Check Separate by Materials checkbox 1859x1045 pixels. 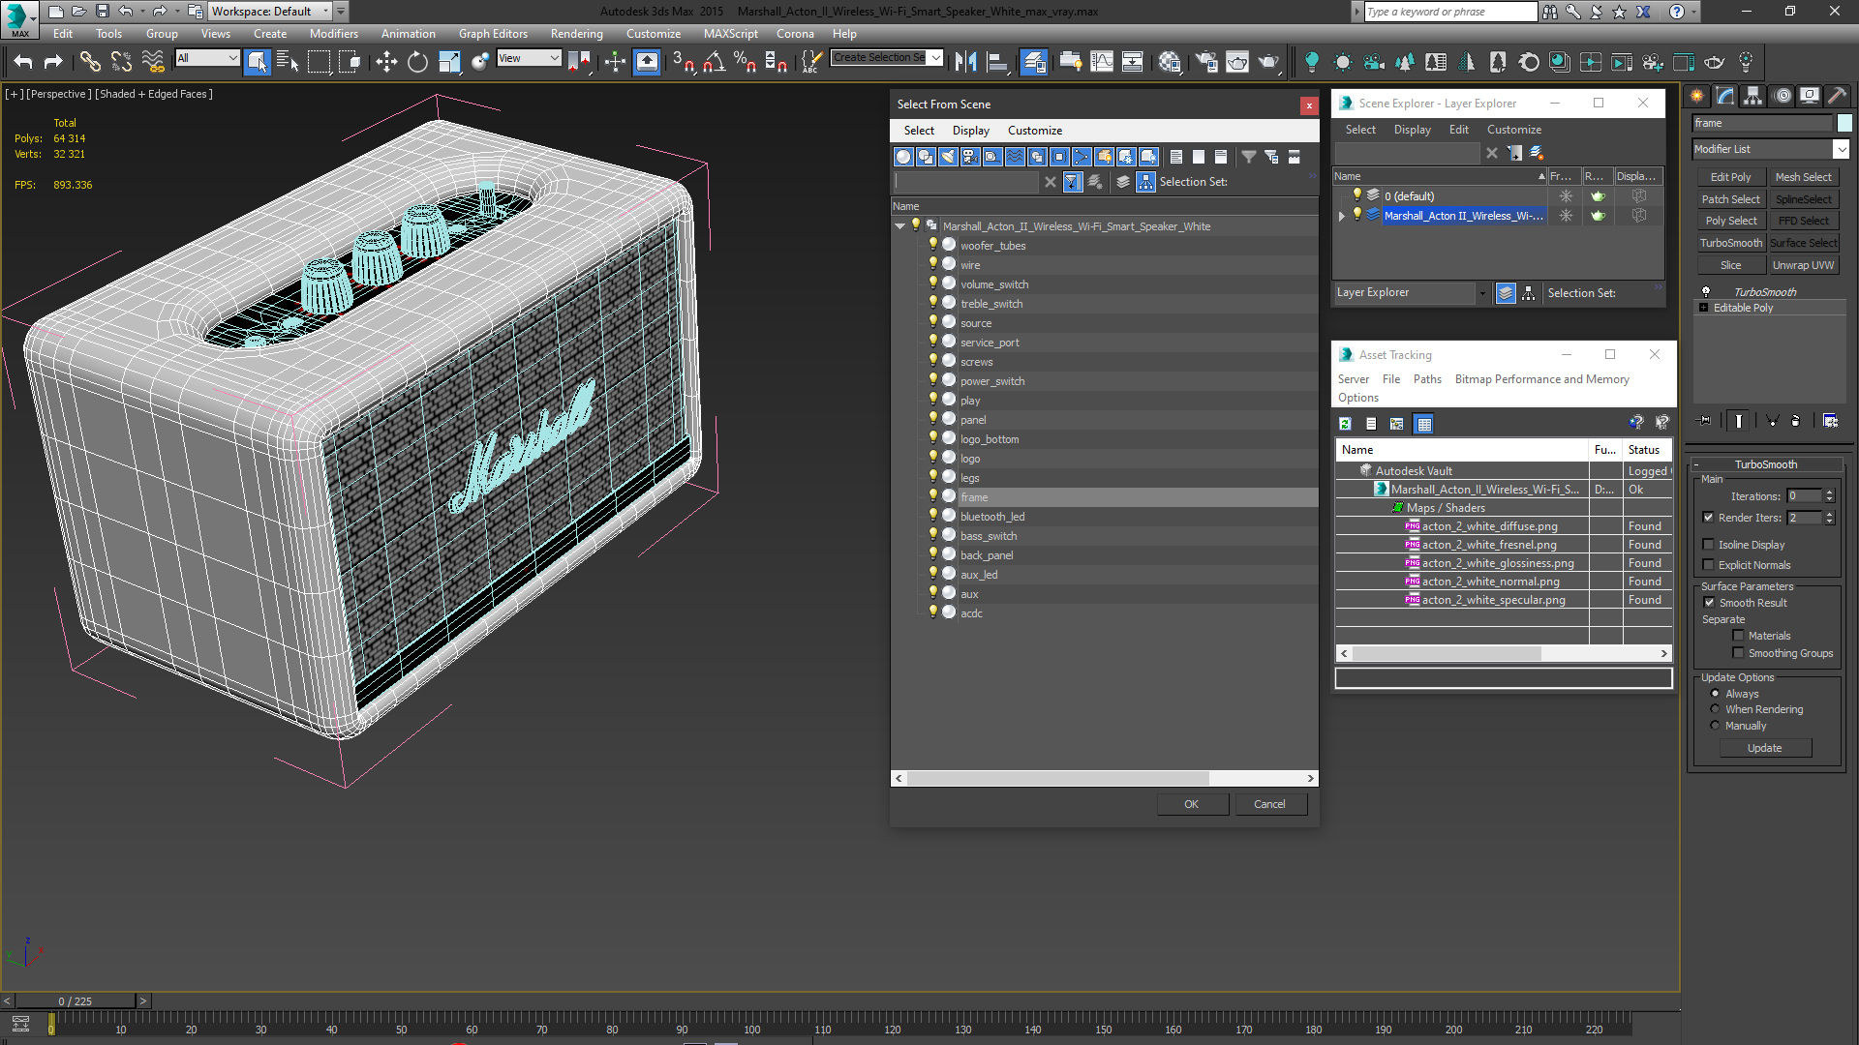1739,636
